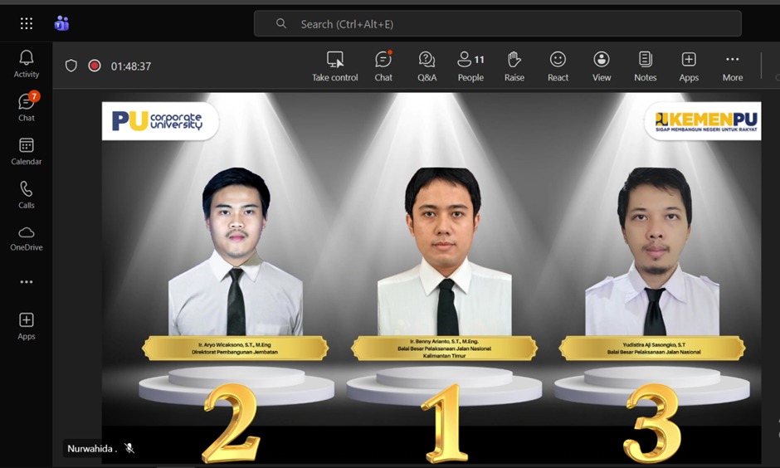This screenshot has height=468, width=780.
Task: Click the Microsoft Teams logo
Action: (61, 23)
